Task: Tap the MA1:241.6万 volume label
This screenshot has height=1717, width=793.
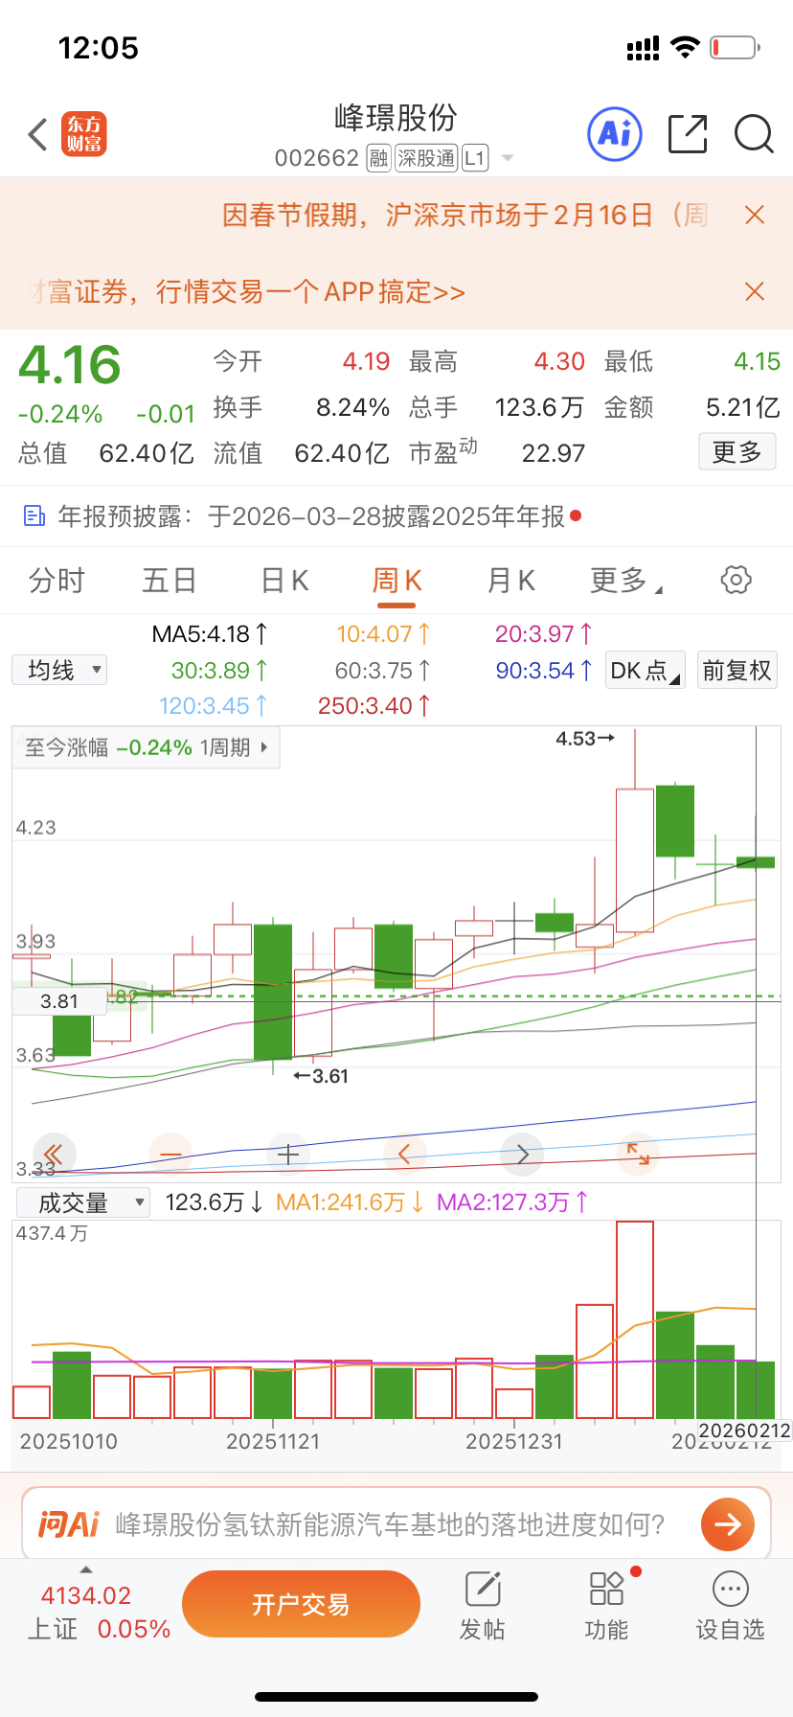Action: pos(351,1202)
